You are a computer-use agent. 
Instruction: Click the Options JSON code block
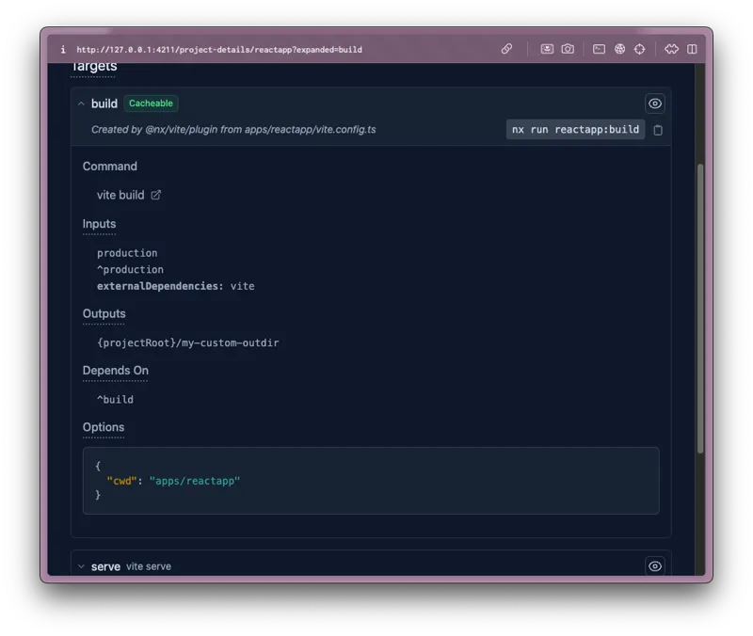(371, 481)
